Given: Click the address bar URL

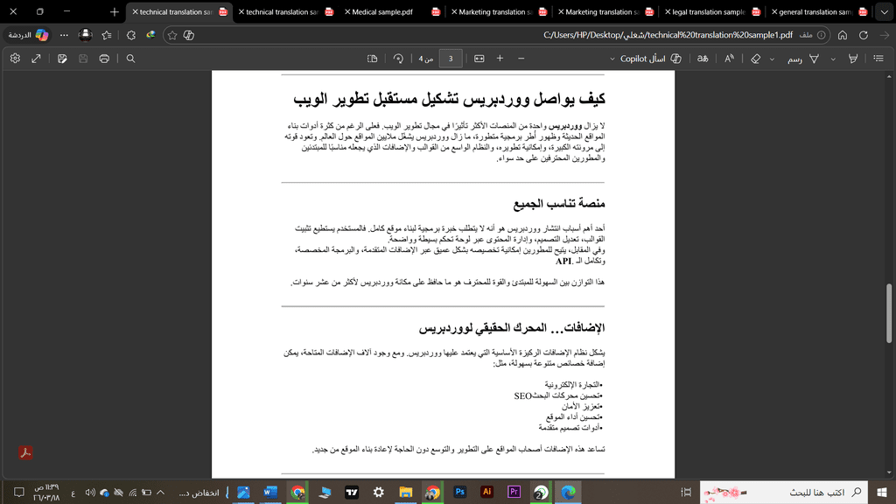Looking at the screenshot, I should 668,35.
